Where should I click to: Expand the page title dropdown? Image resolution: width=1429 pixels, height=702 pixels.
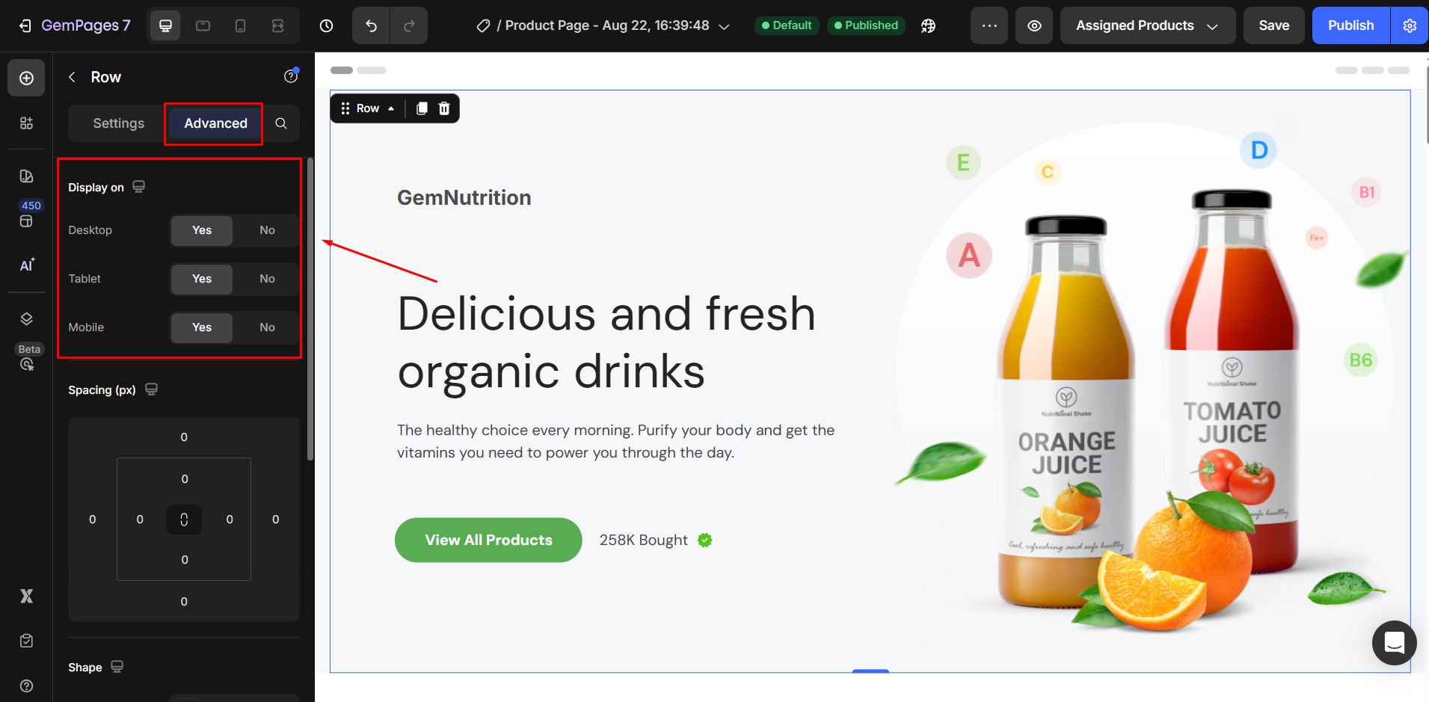(724, 26)
